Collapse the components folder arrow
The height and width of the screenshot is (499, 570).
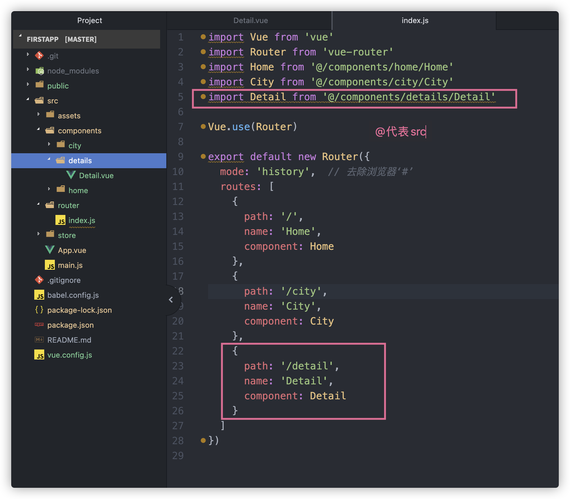(x=39, y=129)
